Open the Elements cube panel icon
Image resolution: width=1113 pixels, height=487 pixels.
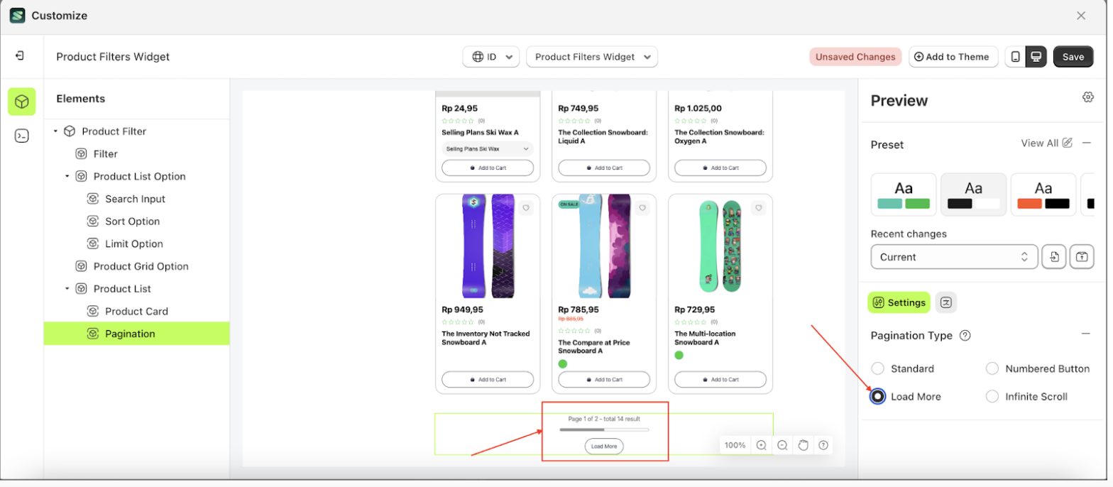(22, 102)
